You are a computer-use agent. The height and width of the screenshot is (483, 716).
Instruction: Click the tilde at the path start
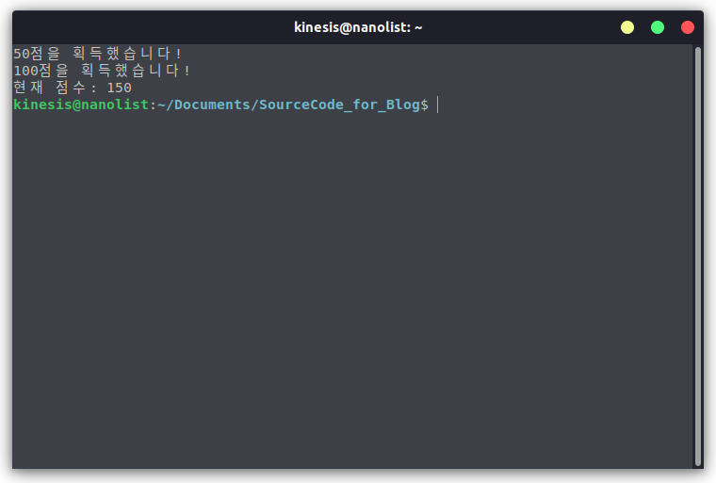click(162, 105)
